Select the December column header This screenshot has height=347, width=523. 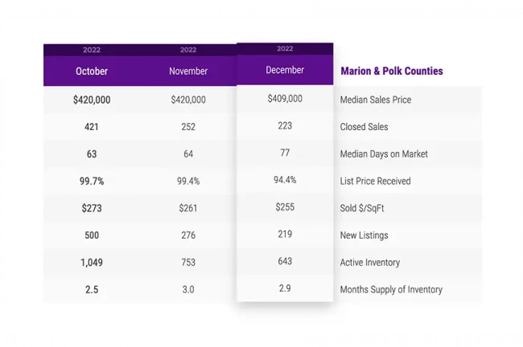coord(285,70)
